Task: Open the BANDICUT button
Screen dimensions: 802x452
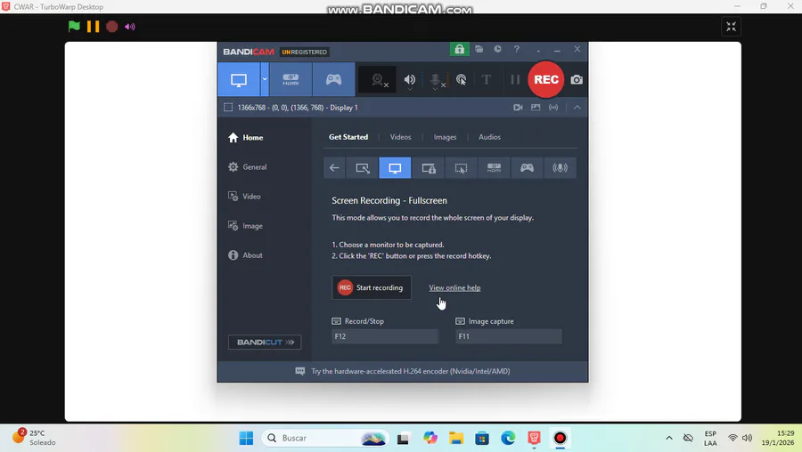Action: 265,343
